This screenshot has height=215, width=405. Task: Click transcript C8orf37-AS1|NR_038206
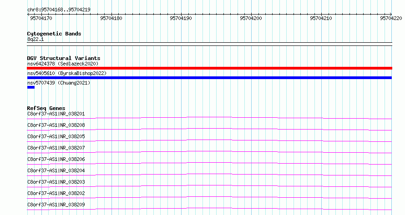(56, 159)
